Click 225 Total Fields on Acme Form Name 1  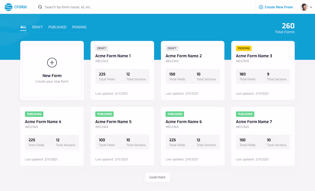pos(107,76)
